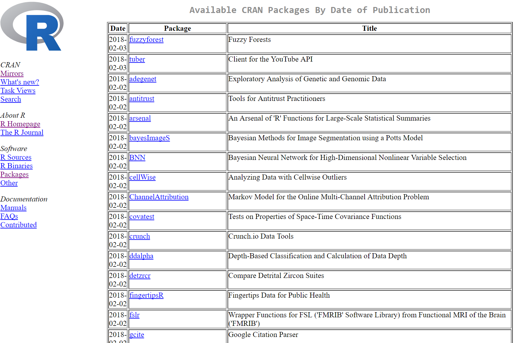
Task: Click the Date column header
Action: pos(118,29)
